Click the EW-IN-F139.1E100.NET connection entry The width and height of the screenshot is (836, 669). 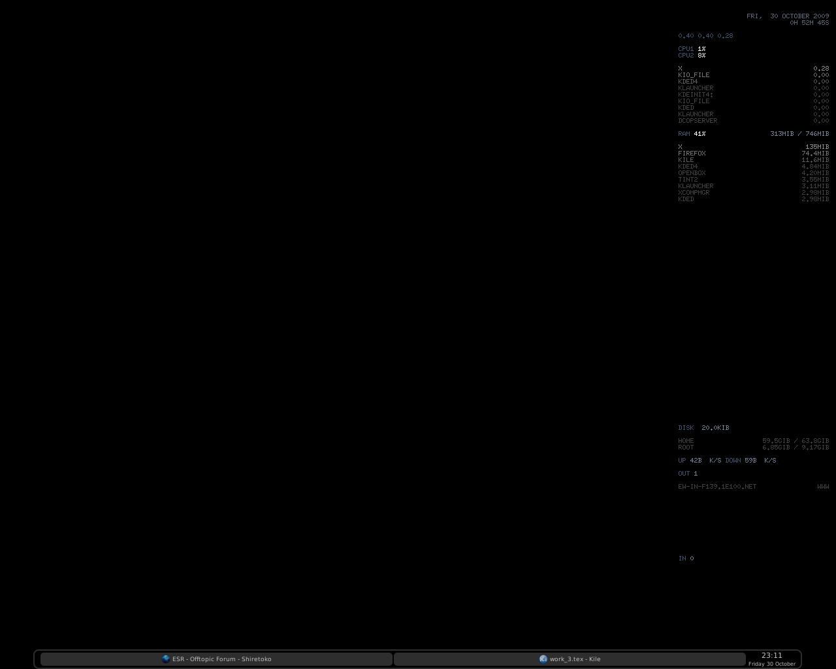717,487
